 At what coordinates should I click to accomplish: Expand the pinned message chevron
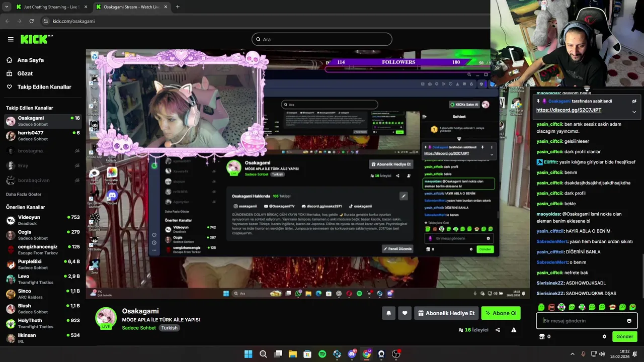[x=634, y=112]
